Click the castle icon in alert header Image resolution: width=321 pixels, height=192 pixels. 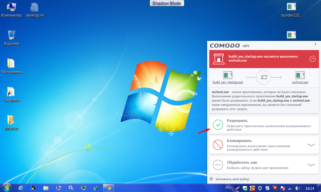click(219, 59)
